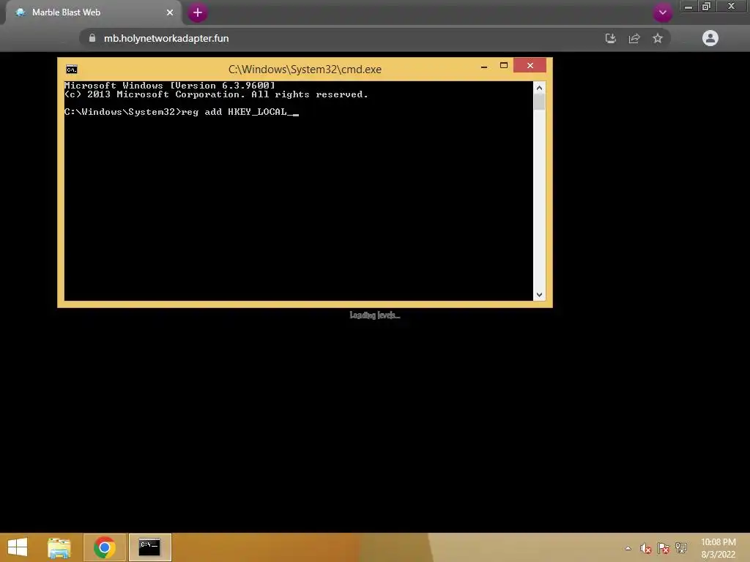The width and height of the screenshot is (750, 562).
Task: Maximize the cmd.exe window
Action: point(504,65)
